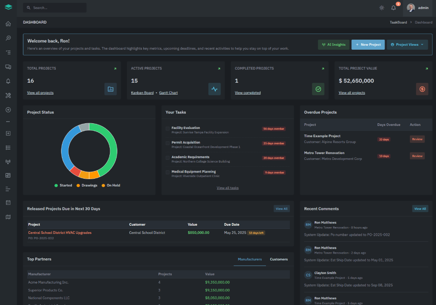This screenshot has width=436, height=305.
Task: Open the crossed tools icon in sidebar
Action: pos(8,95)
